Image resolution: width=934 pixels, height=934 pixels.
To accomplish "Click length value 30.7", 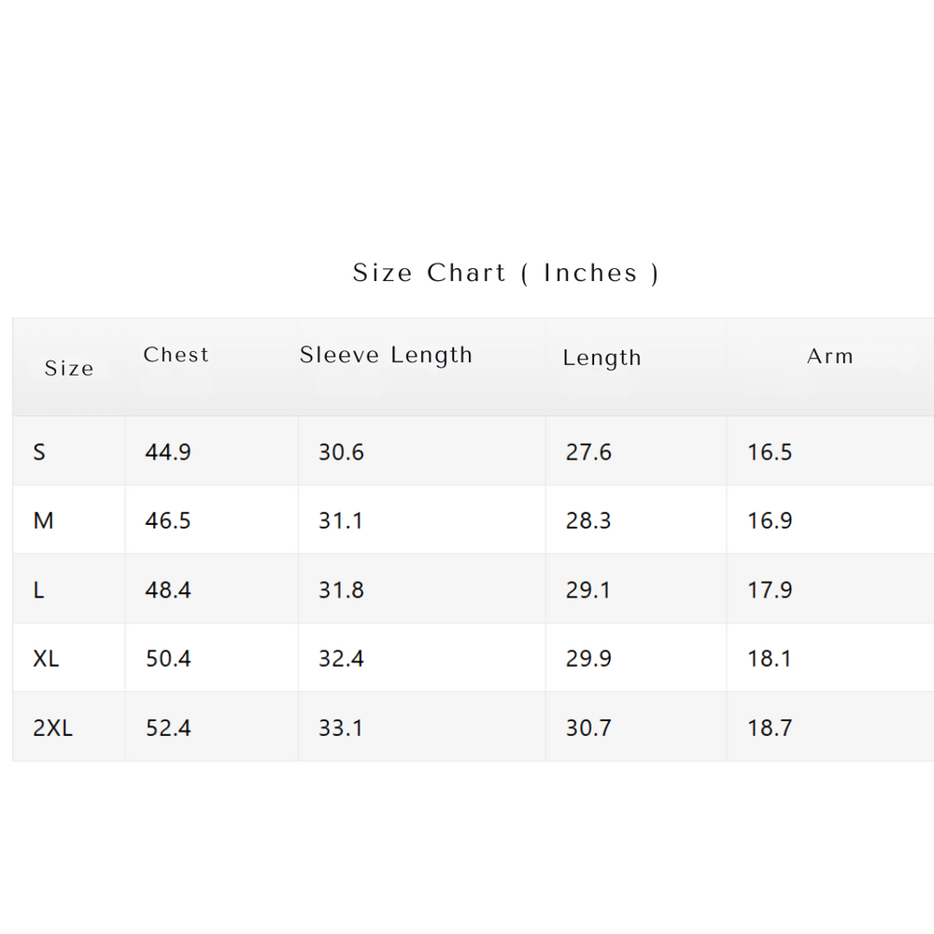I will point(588,728).
